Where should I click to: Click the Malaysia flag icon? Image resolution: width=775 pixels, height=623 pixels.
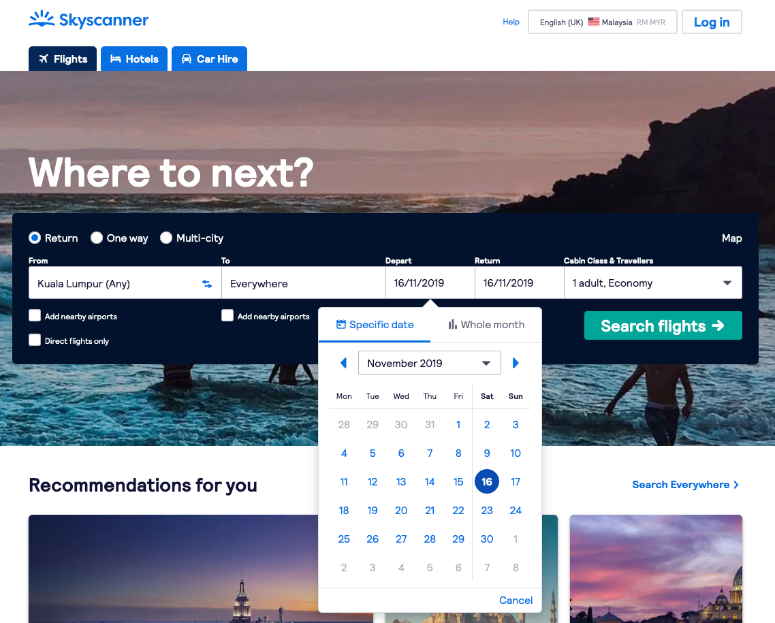[x=594, y=22]
